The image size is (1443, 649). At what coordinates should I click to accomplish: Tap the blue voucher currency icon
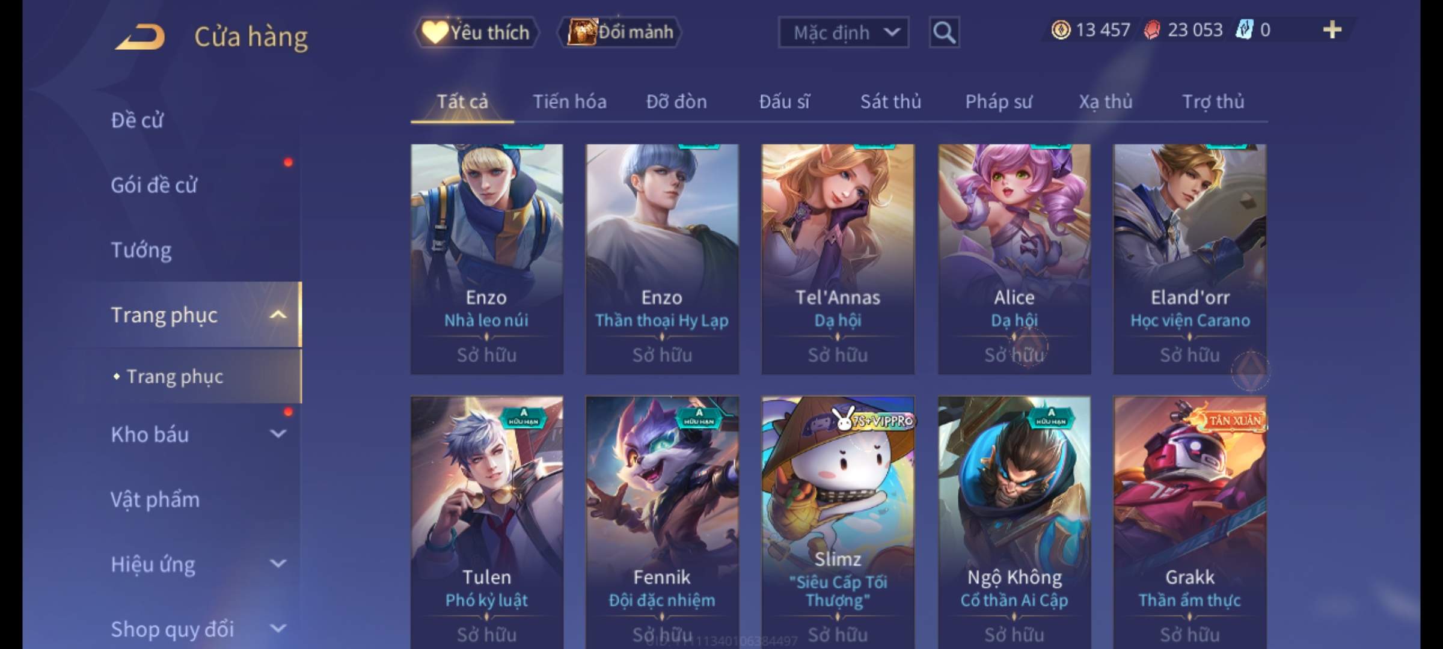1244,30
